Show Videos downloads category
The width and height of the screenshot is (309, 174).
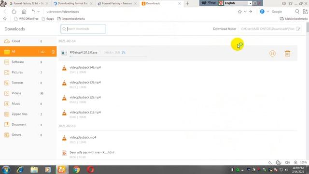tap(28, 93)
